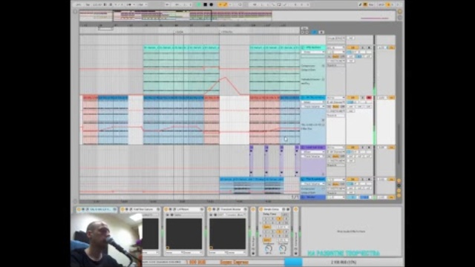This screenshot has width=475, height=267.
Task: Select the Master track title
Action: pos(313,197)
